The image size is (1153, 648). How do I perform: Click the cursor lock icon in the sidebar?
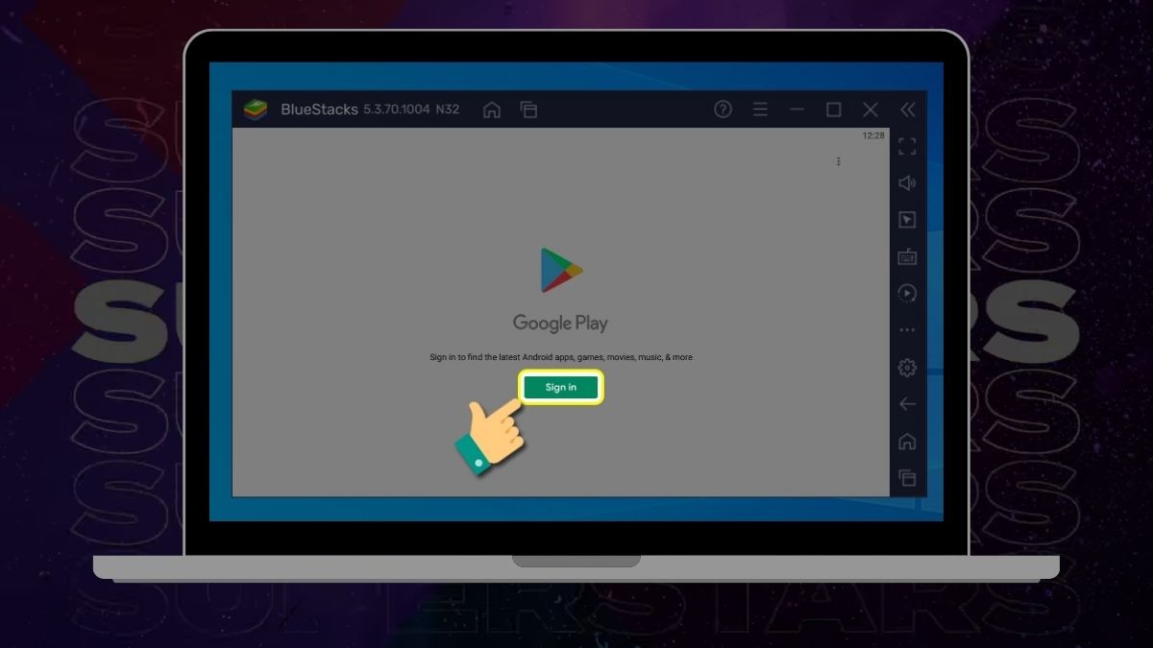point(907,220)
